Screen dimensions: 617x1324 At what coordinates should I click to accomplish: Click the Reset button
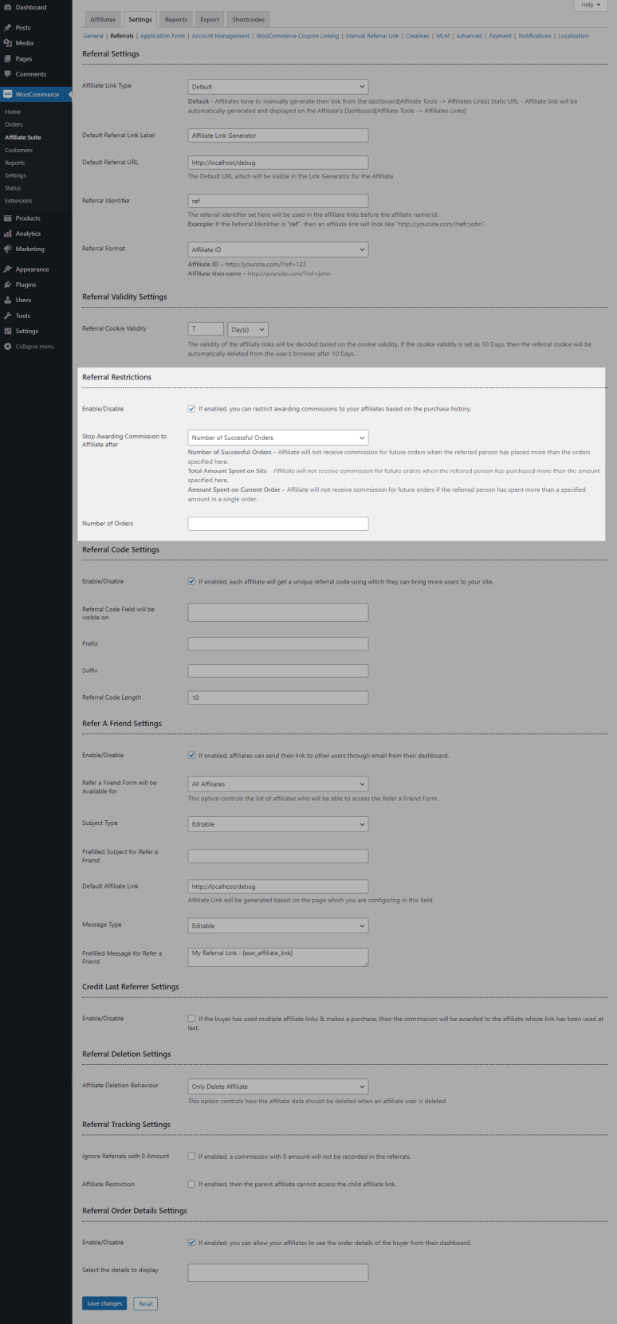click(x=145, y=1303)
